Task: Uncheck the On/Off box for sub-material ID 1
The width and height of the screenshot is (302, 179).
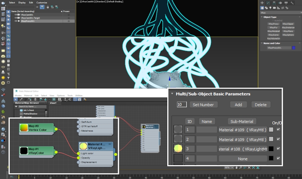Action: point(278,129)
